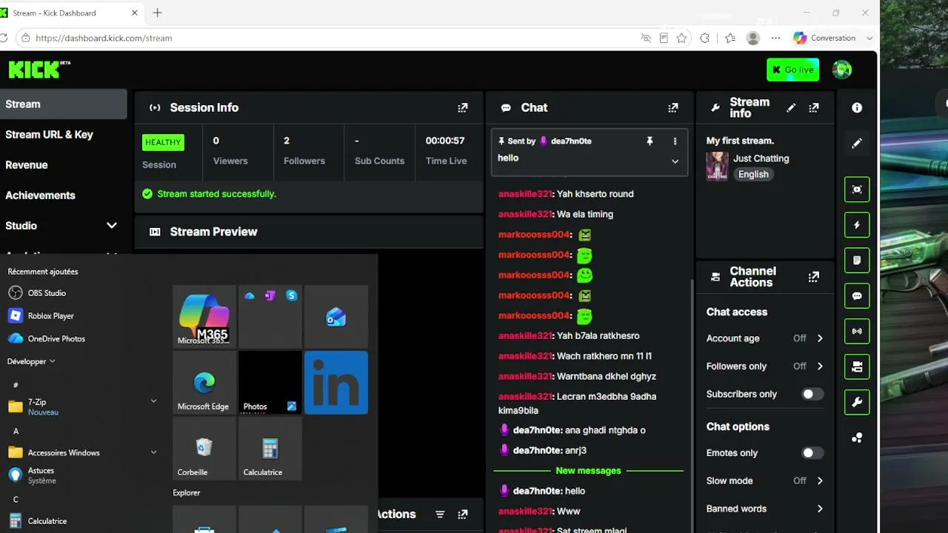Click the browser address bar URL
The image size is (948, 533).
coord(104,38)
